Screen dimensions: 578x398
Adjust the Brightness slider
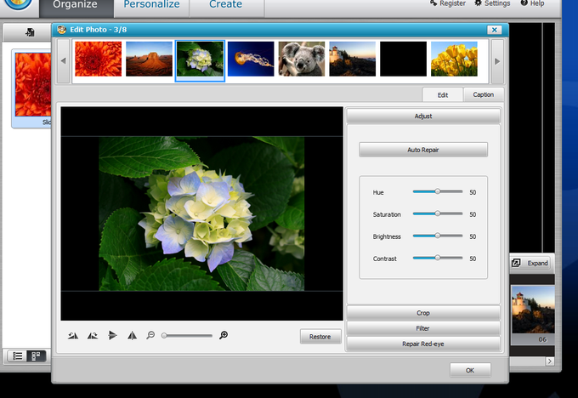click(438, 236)
